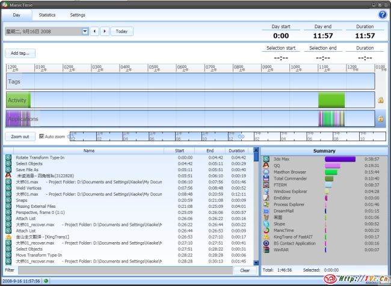Switch to the Statistics tab
The image size is (391, 286).
[47, 14]
